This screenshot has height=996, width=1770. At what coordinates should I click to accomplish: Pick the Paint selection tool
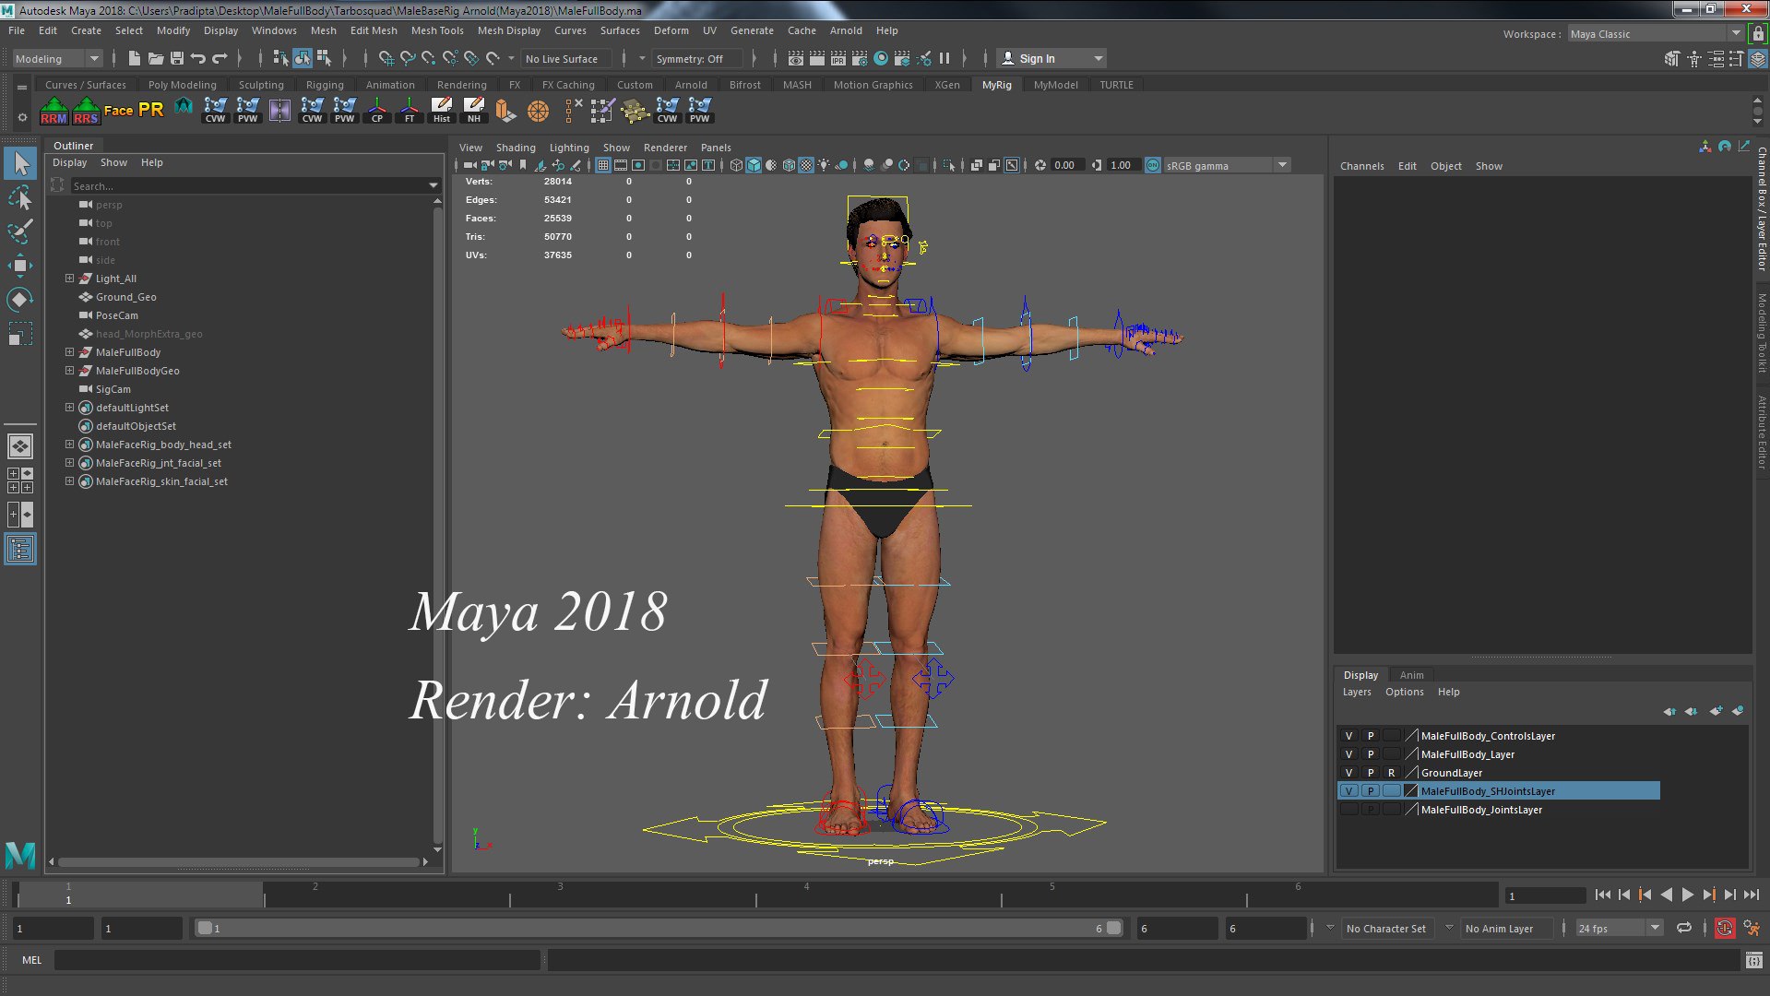(x=19, y=231)
